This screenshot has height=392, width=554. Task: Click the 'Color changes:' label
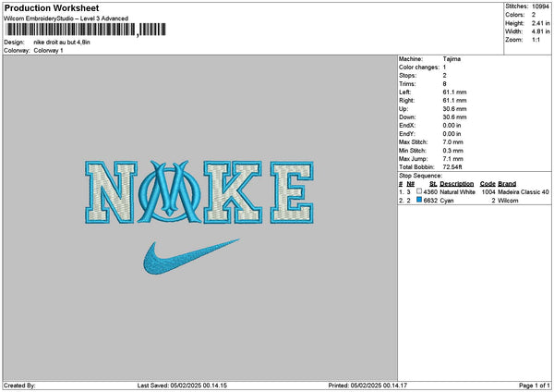419,67
